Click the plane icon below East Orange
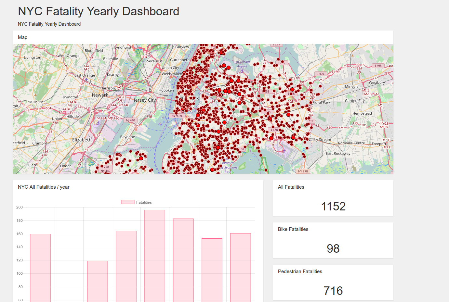 point(86,80)
